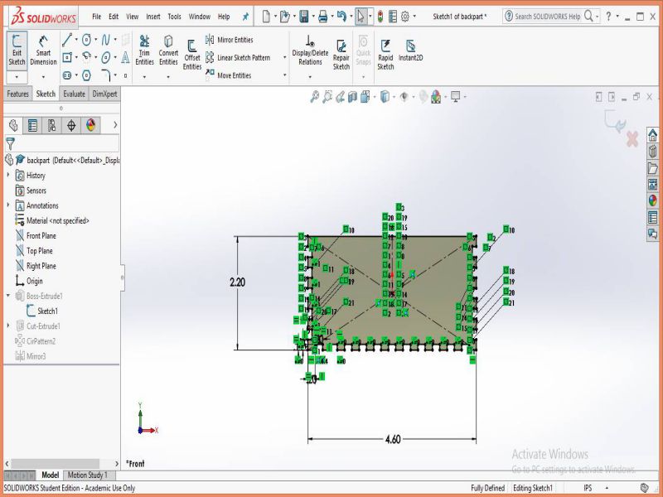
Task: Pick the Ellipse sketch tool
Action: (x=106, y=57)
